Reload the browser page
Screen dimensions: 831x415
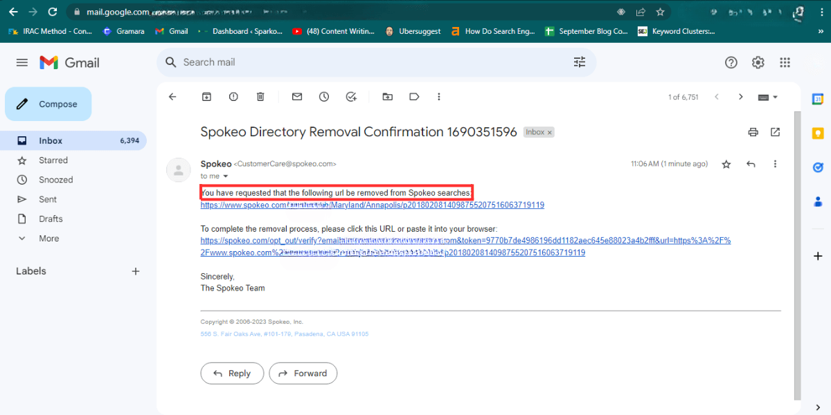(53, 12)
